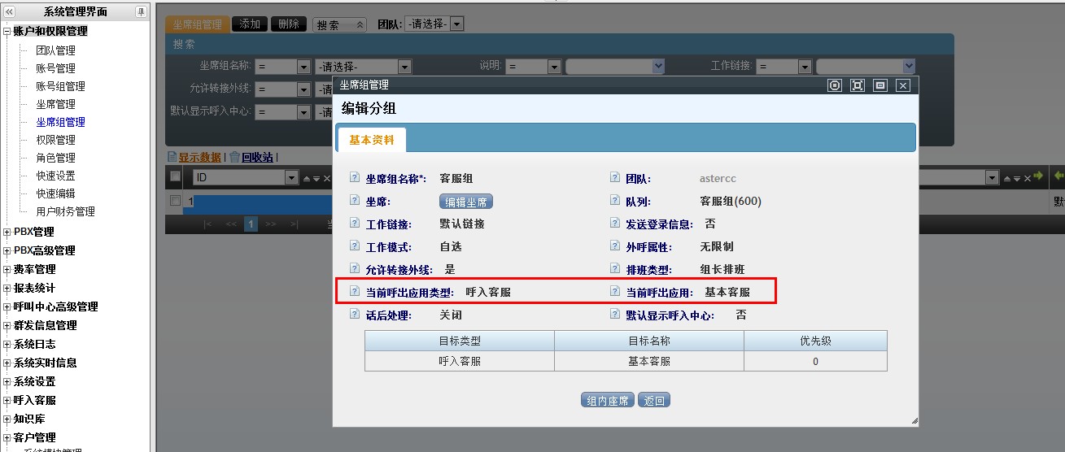Expand the PBX管理 tree node
1065x452 pixels.
[x=7, y=232]
